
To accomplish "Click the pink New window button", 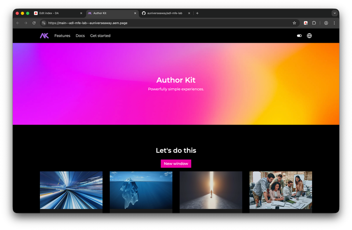I will (x=176, y=164).
